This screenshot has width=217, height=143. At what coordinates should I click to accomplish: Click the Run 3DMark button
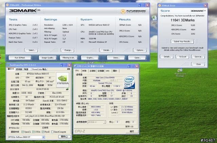[20, 58]
